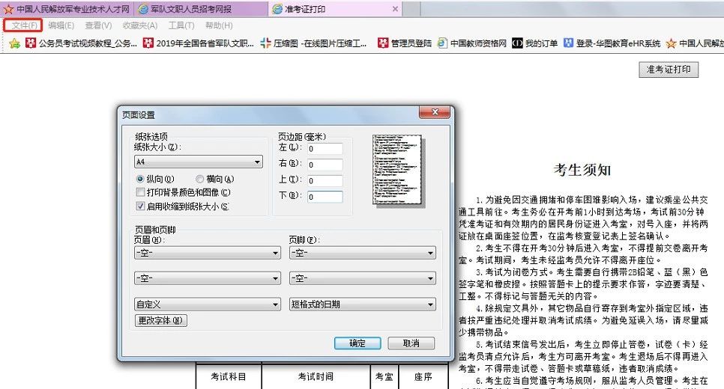724x389 pixels.
Task: Enable 打印背景颜色和图像 checkbox
Action: pyautogui.click(x=140, y=192)
